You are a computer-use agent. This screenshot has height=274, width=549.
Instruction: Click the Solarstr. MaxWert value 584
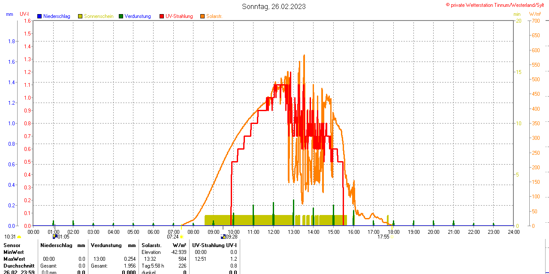point(182,259)
